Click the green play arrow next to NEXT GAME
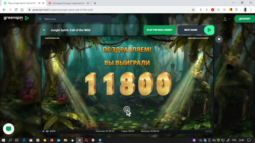This screenshot has width=255, height=143. [x=209, y=30]
